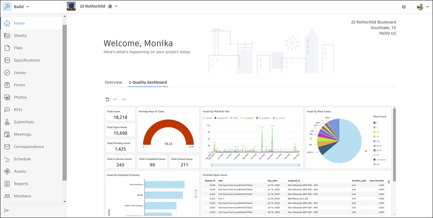The image size is (433, 218).
Task: Click the Specifications icon
Action: [7, 60]
